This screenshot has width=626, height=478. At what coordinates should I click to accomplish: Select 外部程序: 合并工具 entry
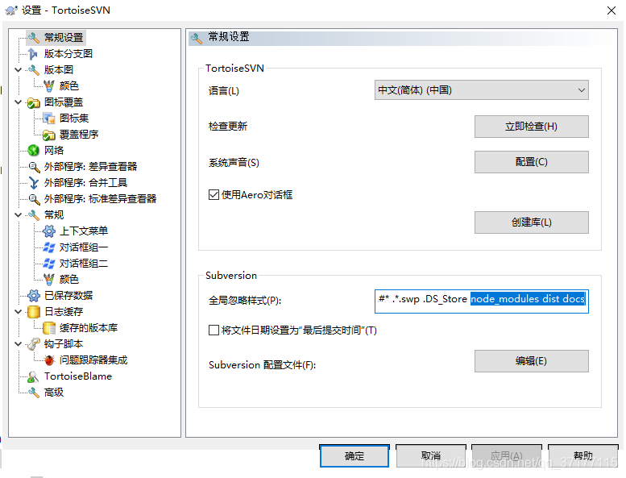(85, 183)
